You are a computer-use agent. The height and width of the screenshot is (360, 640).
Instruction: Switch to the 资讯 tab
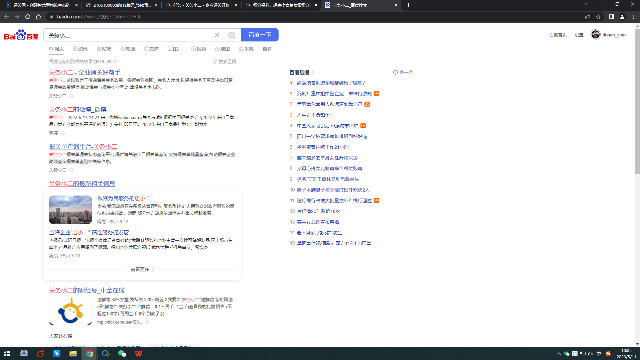tap(80, 49)
